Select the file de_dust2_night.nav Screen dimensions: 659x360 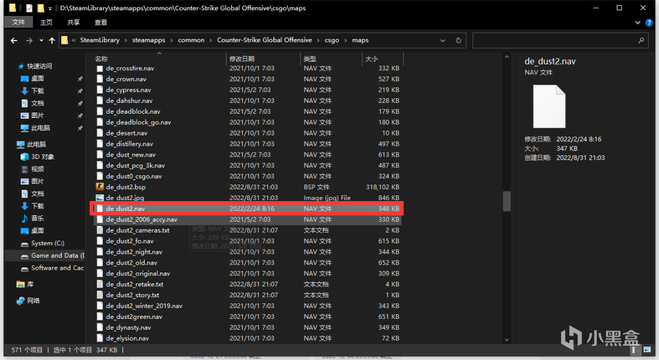click(134, 252)
